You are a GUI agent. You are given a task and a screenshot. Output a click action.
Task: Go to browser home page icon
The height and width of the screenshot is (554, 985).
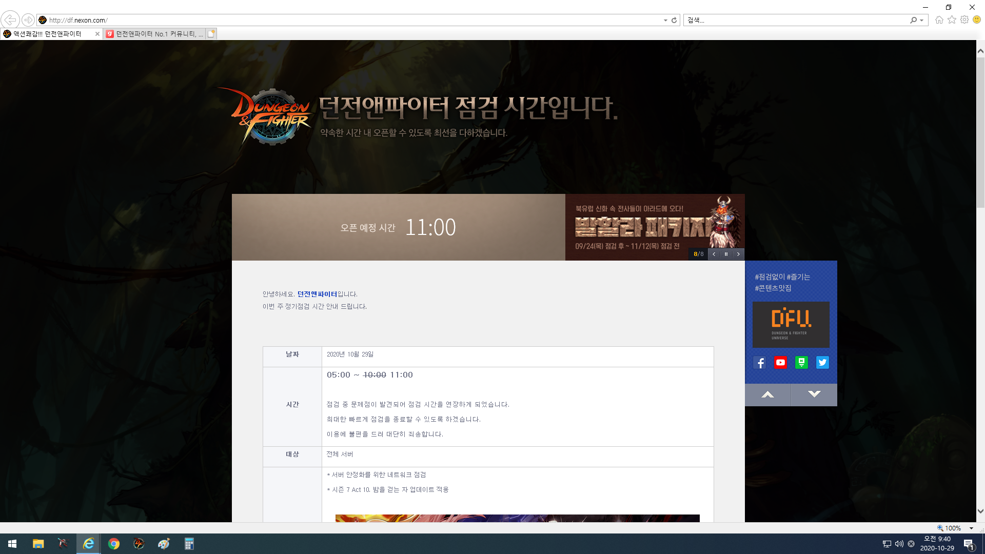pos(939,20)
